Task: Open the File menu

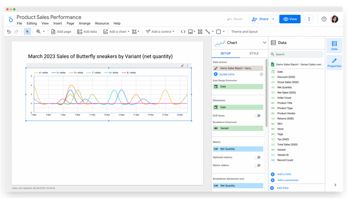Action: [19, 24]
